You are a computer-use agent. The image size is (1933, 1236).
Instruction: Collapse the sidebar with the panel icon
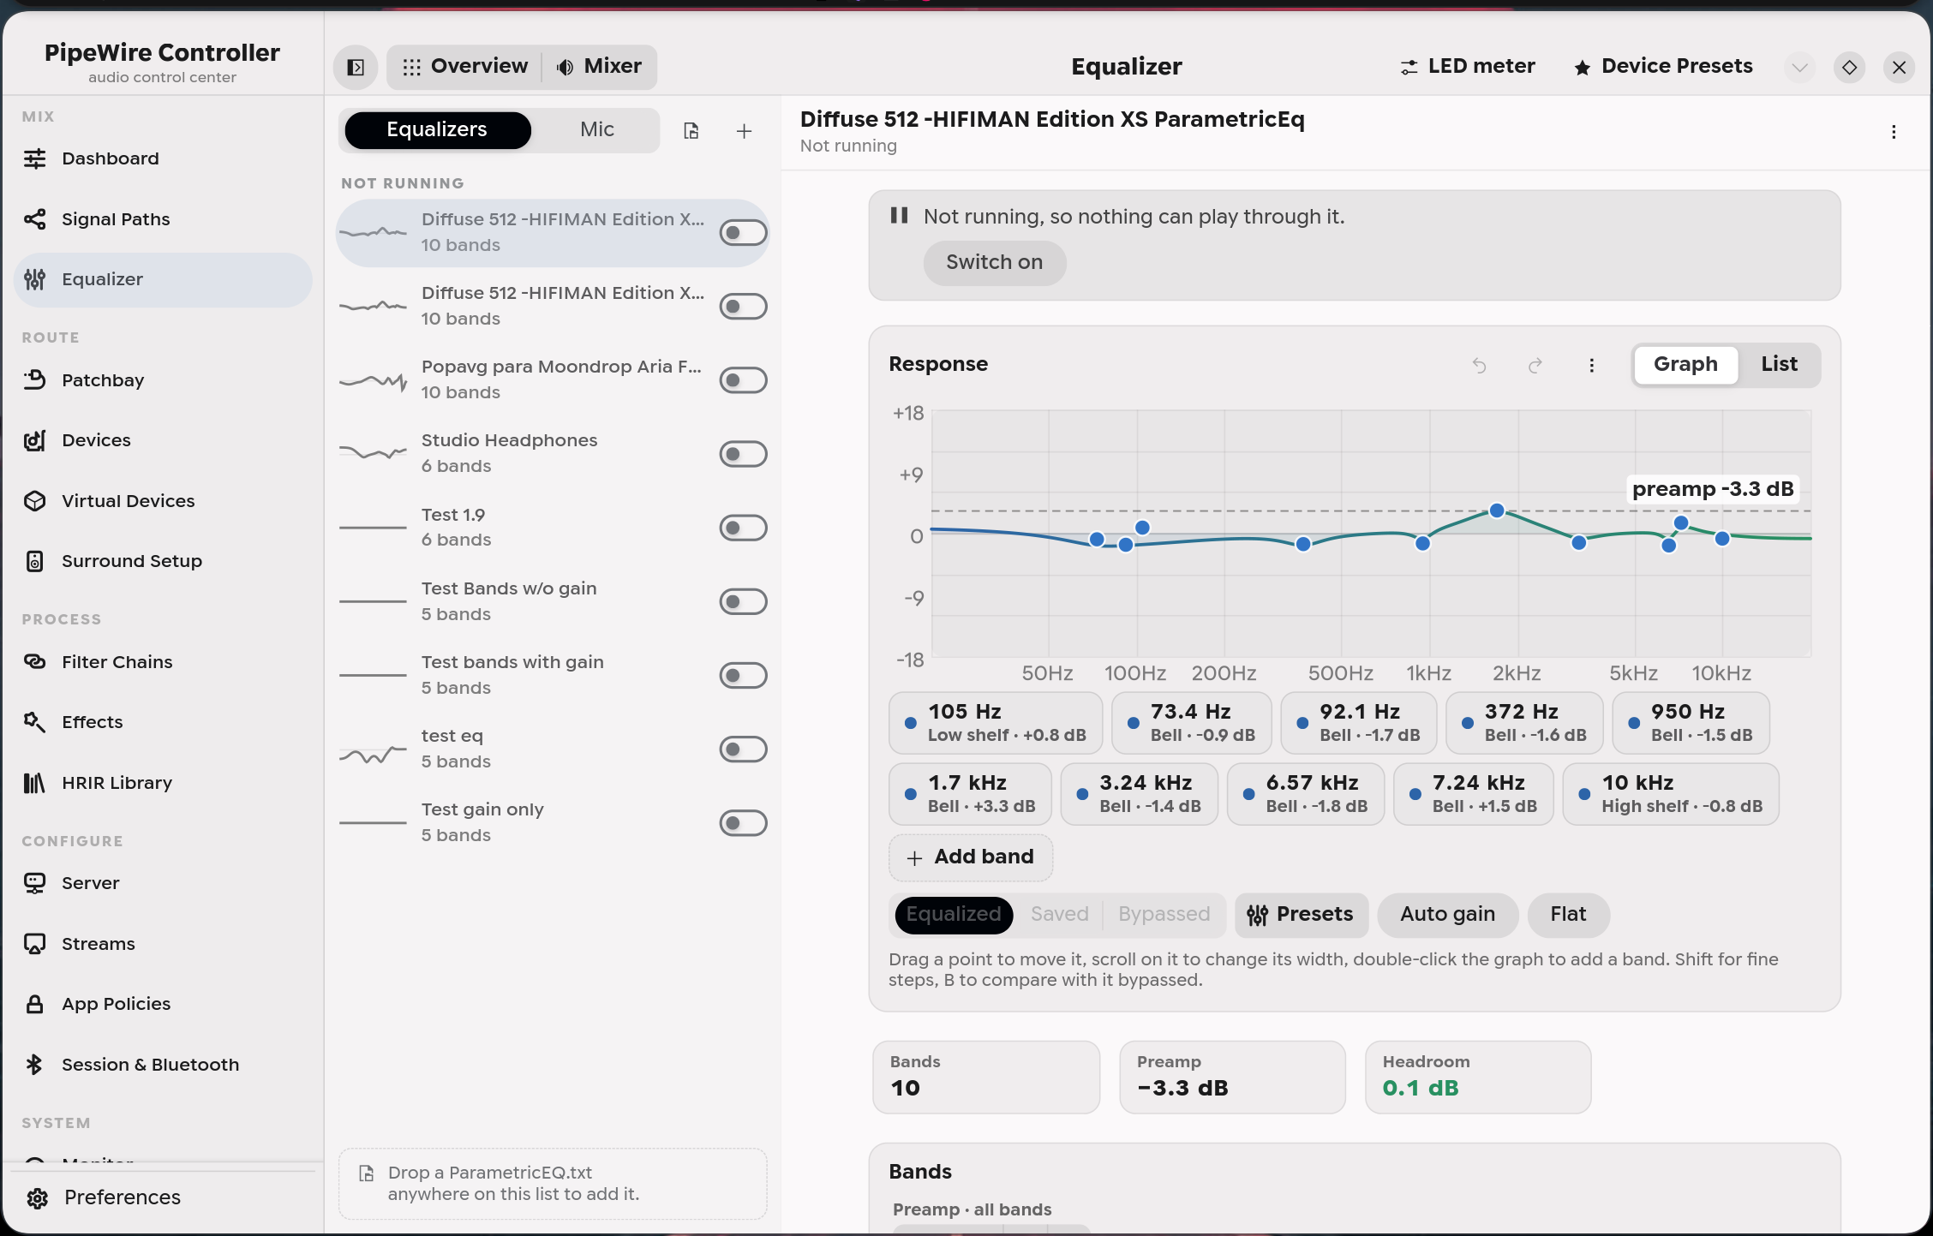pos(356,67)
